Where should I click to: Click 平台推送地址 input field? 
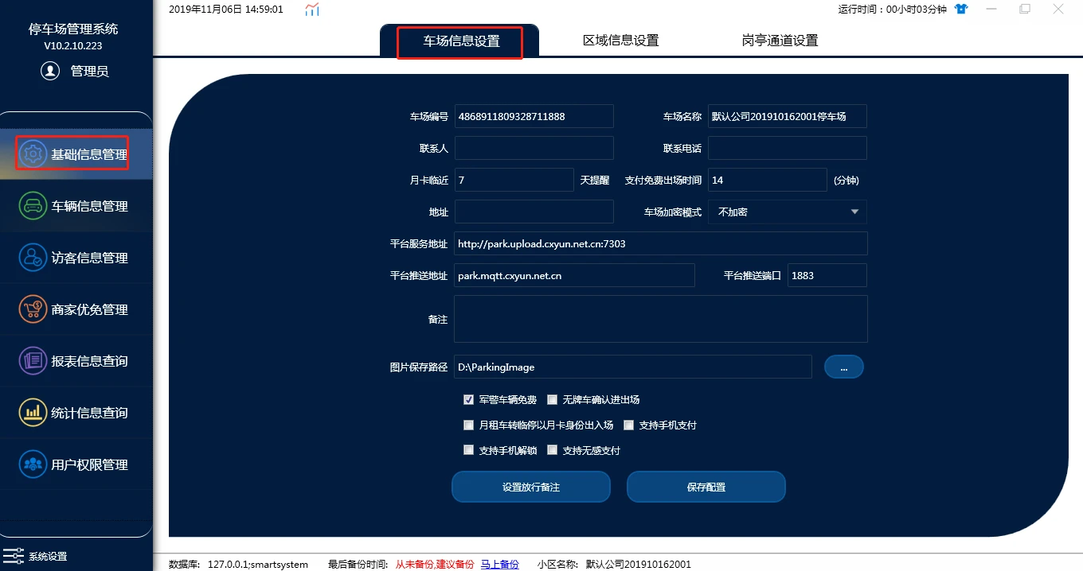coord(574,276)
